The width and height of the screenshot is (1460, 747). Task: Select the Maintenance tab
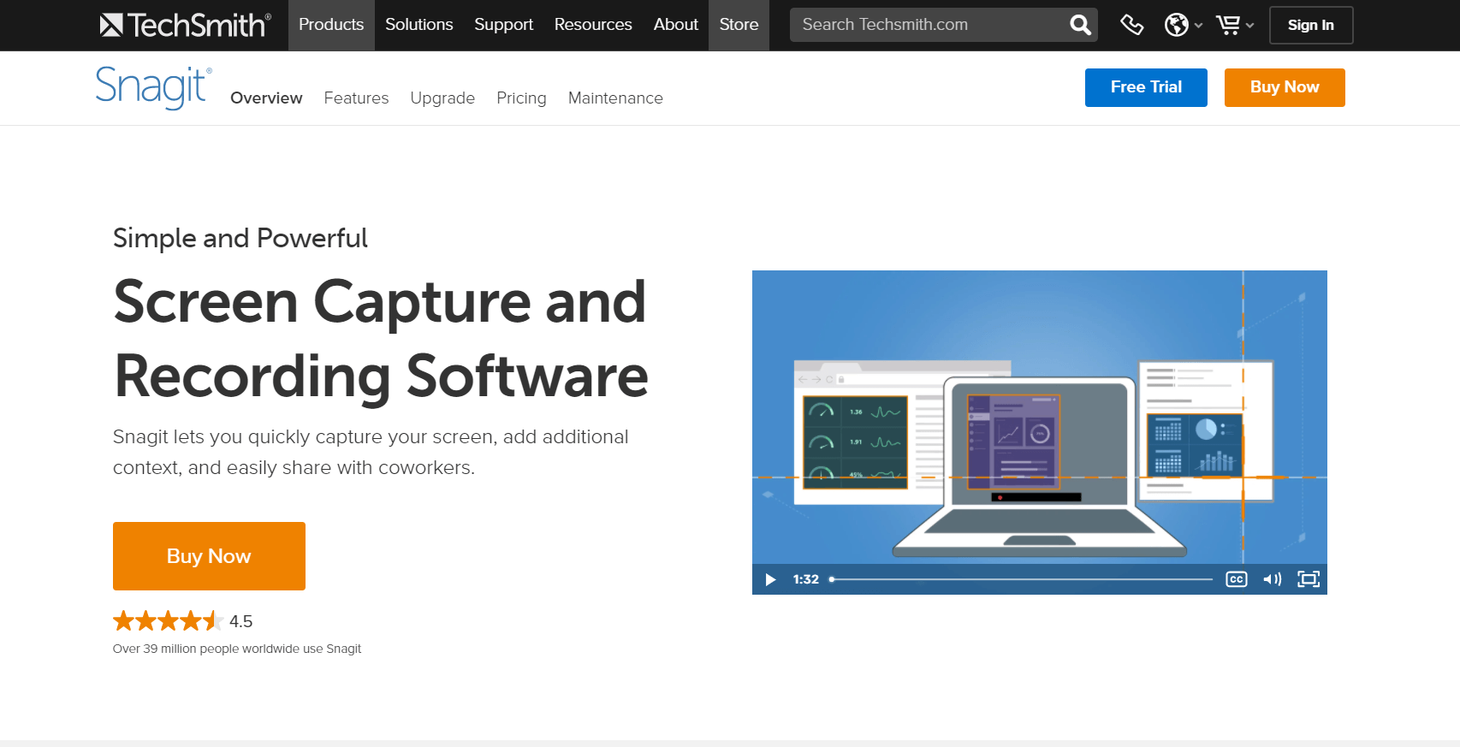[615, 98]
